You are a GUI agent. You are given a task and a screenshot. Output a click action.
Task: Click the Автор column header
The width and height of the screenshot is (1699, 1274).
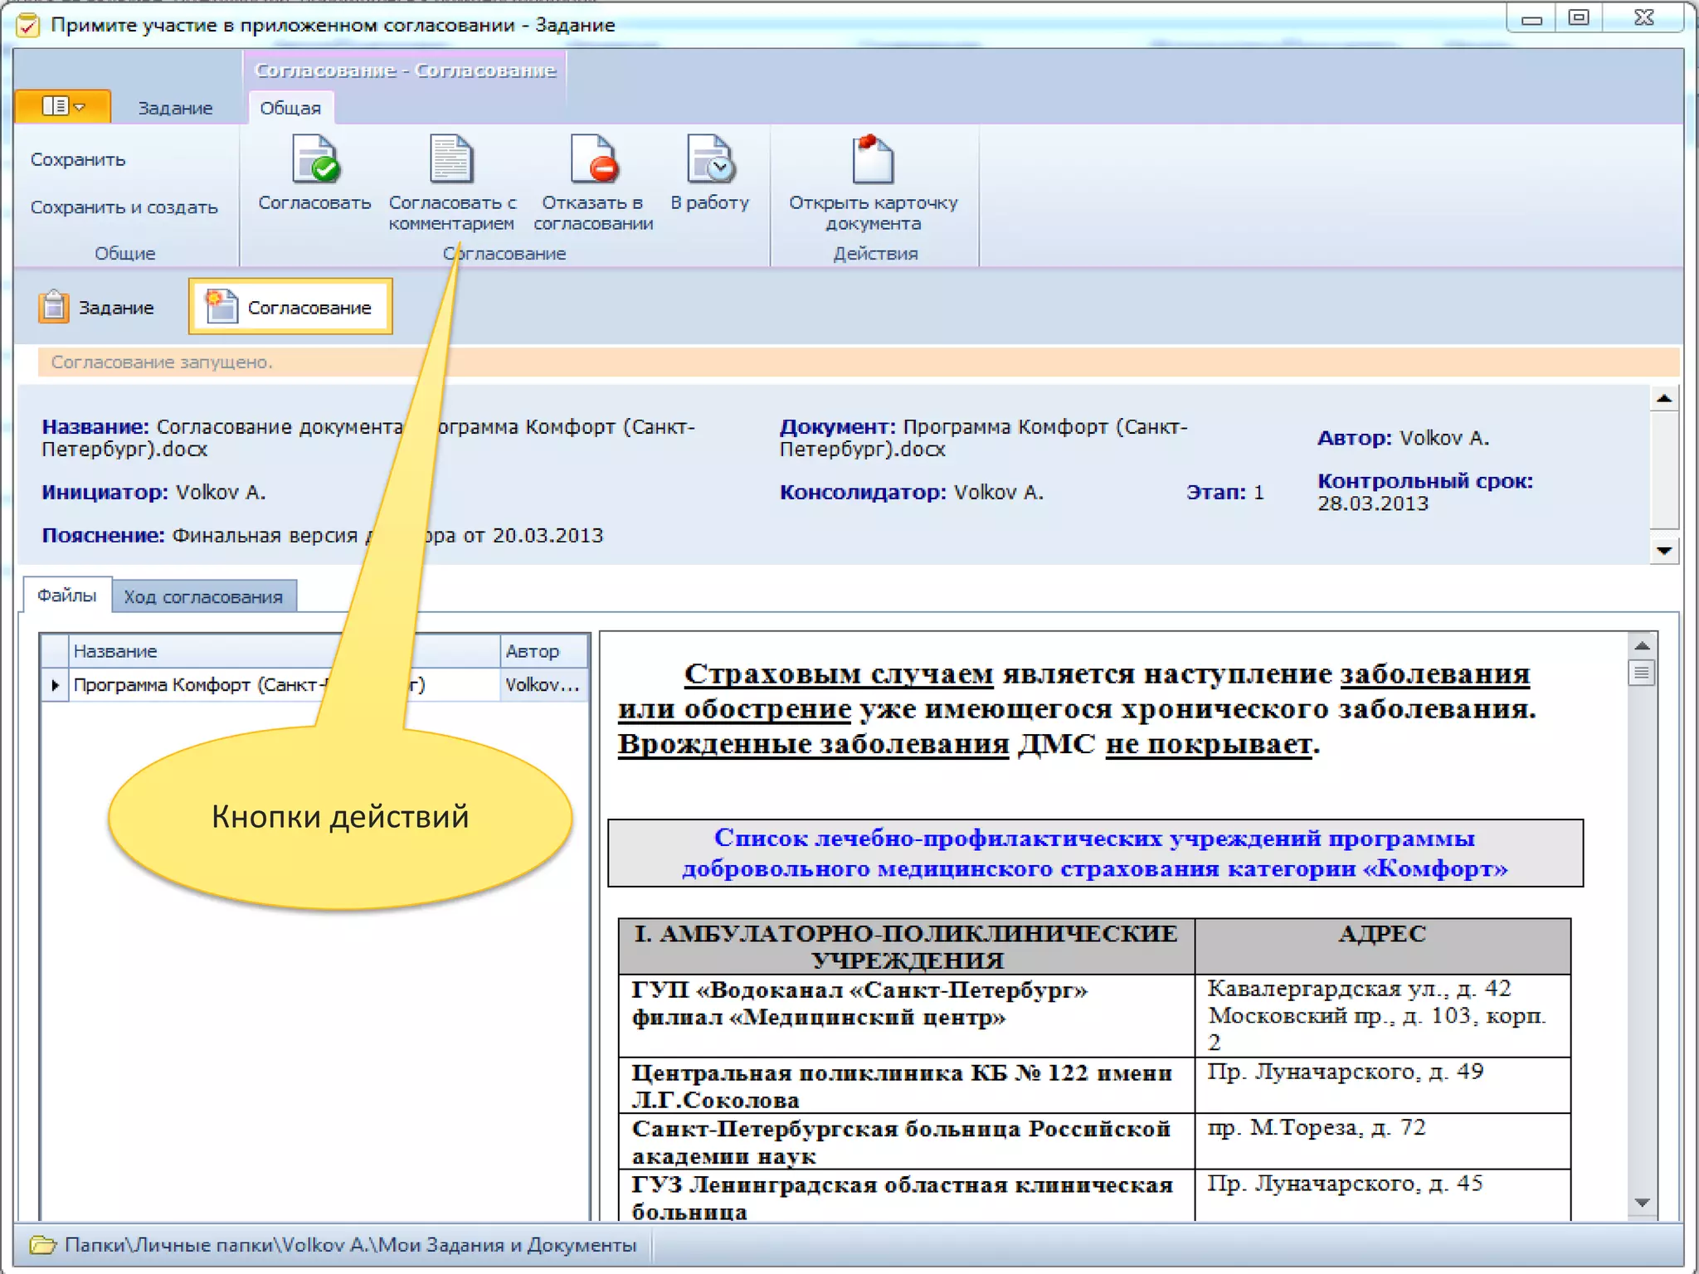coord(533,652)
